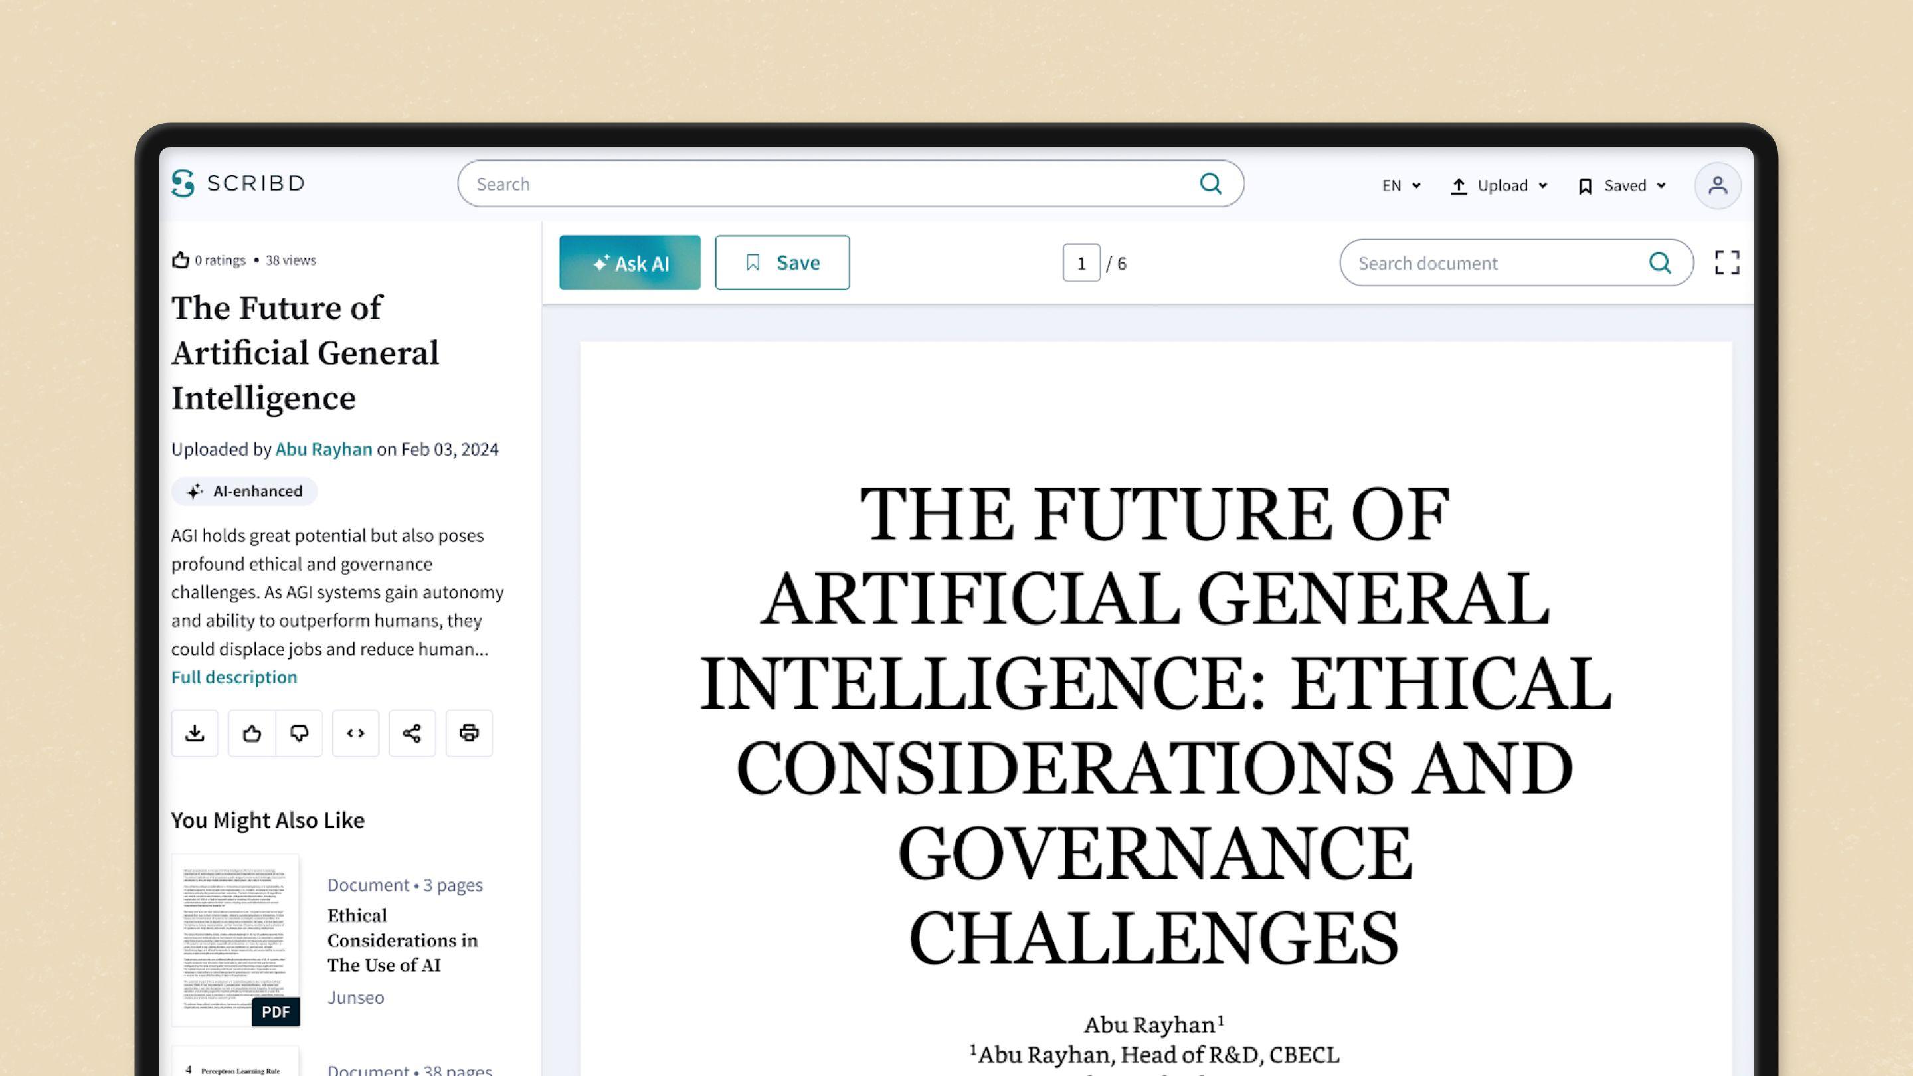The width and height of the screenshot is (1913, 1076).
Task: Save the current document
Action: click(x=780, y=262)
